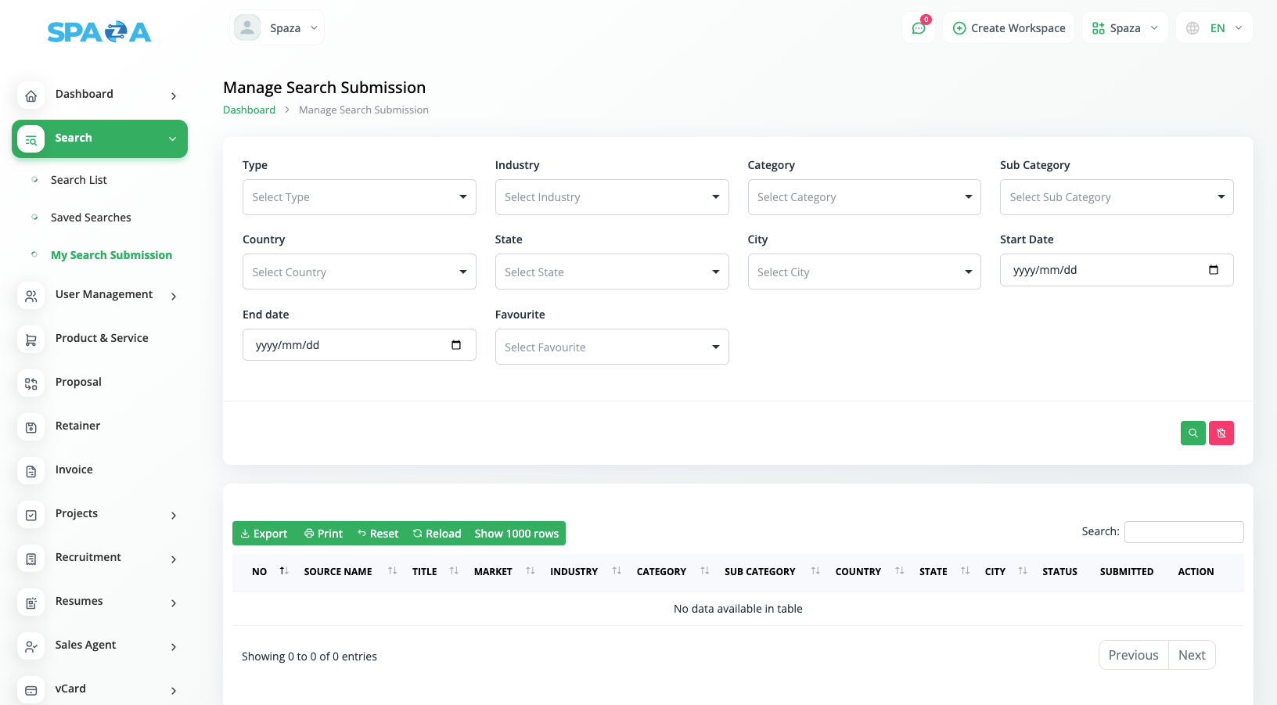Screen dimensions: 1277x705
Task: Open the Select Type dropdown
Action: click(359, 197)
